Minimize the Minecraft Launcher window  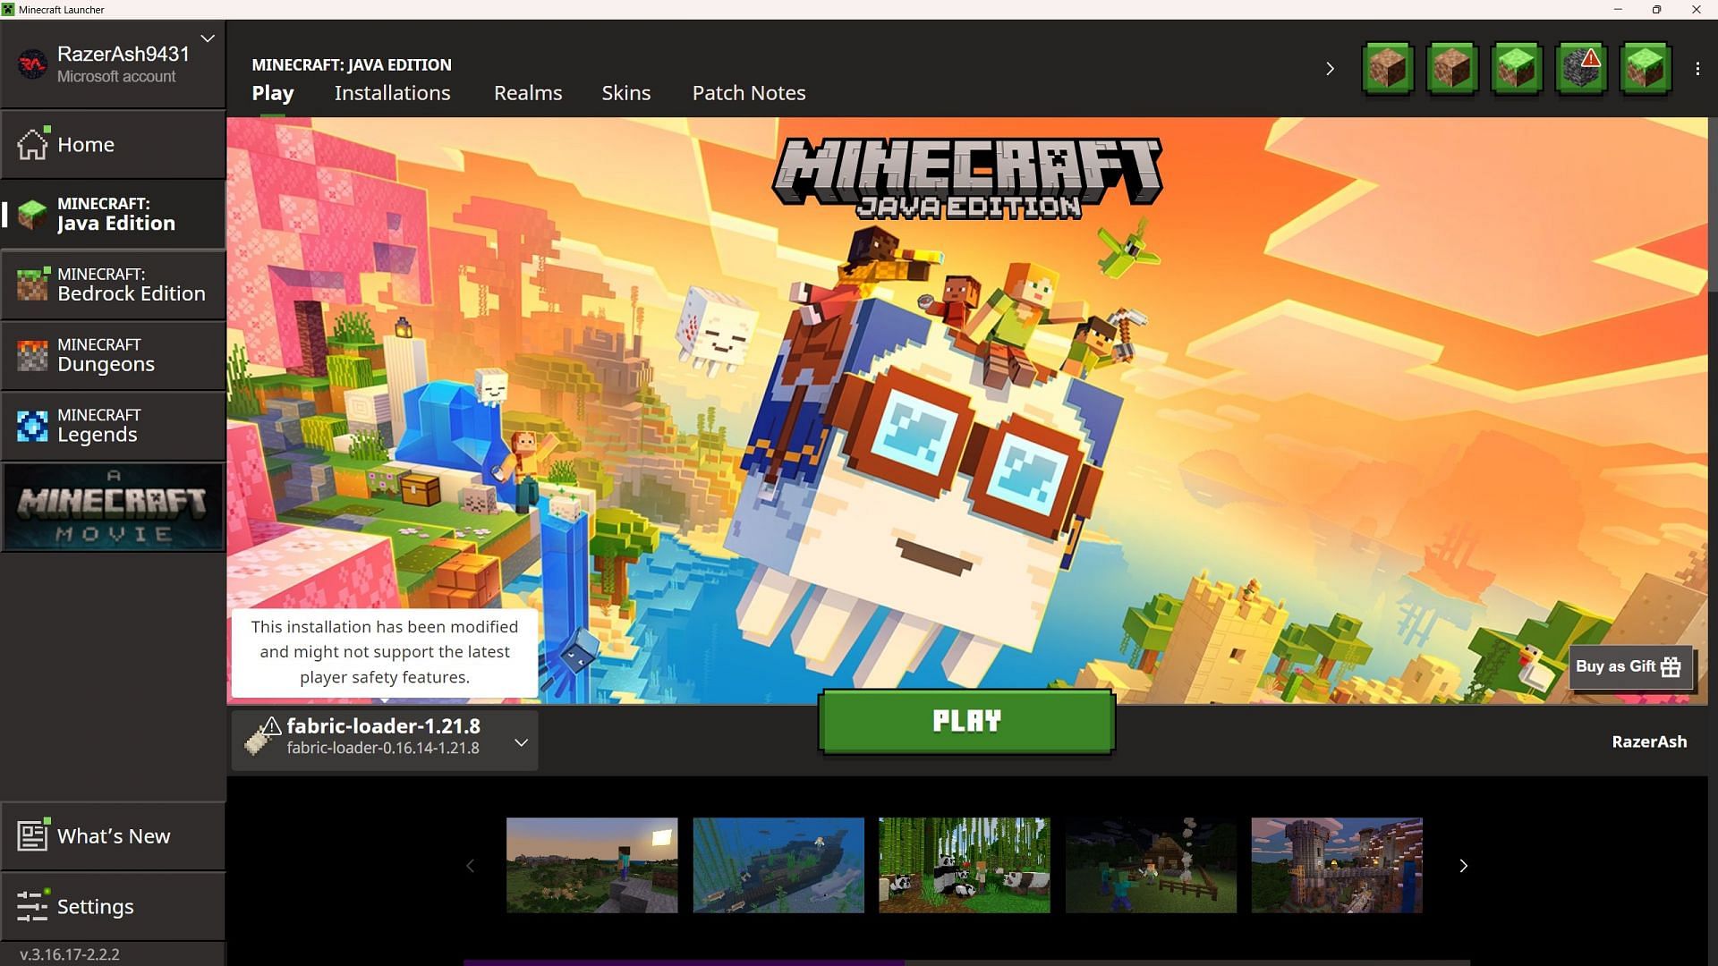point(1618,10)
